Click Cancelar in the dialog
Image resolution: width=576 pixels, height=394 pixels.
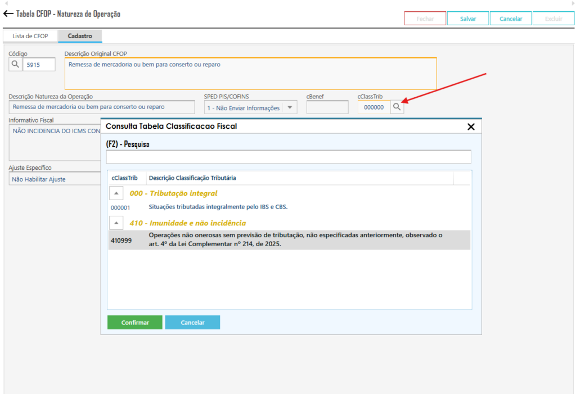(x=192, y=323)
